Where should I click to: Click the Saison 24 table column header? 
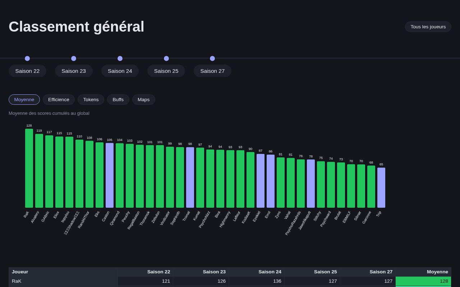(257, 272)
